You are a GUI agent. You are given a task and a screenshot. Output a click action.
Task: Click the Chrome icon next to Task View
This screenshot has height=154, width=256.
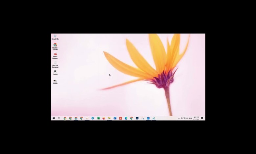tap(65, 118)
